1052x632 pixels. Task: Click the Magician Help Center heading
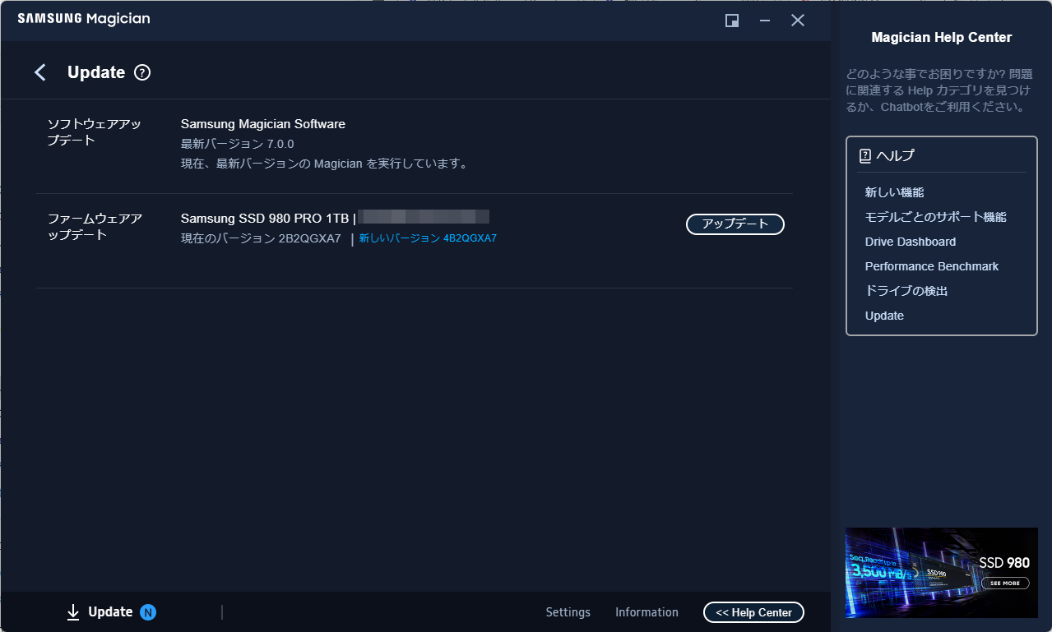click(x=942, y=37)
